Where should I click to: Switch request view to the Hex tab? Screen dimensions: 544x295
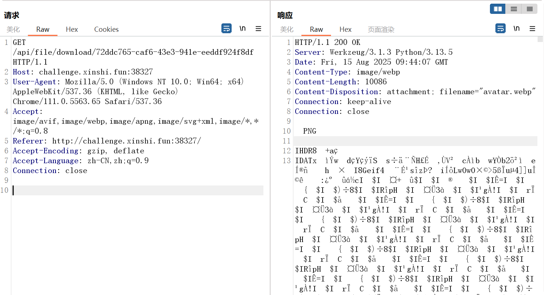click(x=72, y=30)
